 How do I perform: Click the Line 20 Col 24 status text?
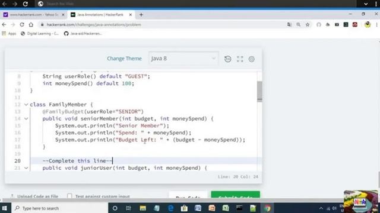(237, 177)
